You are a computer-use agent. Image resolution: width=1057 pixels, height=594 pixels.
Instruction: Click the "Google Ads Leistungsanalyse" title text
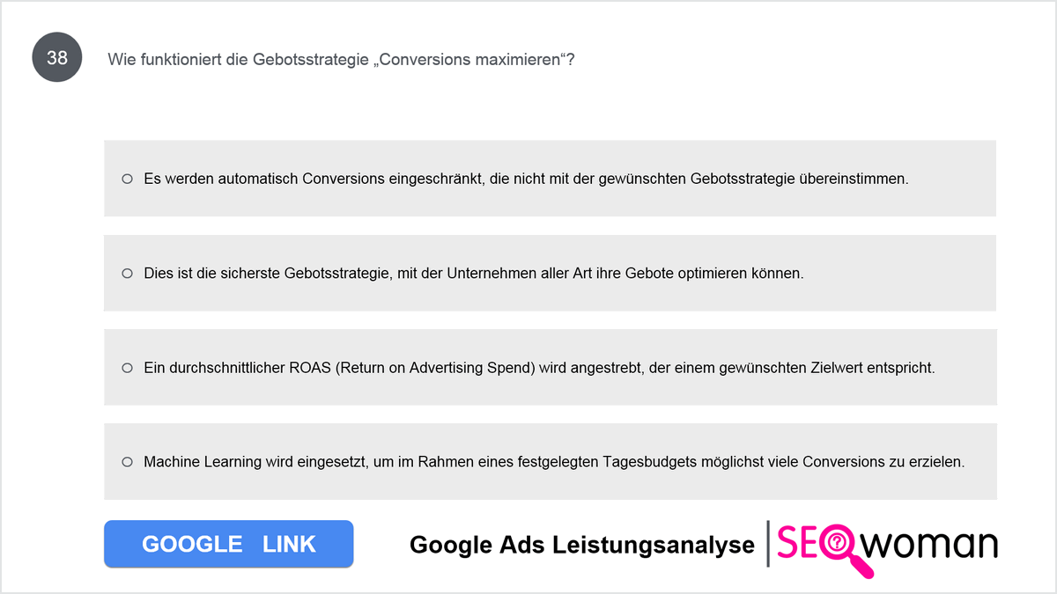(582, 545)
